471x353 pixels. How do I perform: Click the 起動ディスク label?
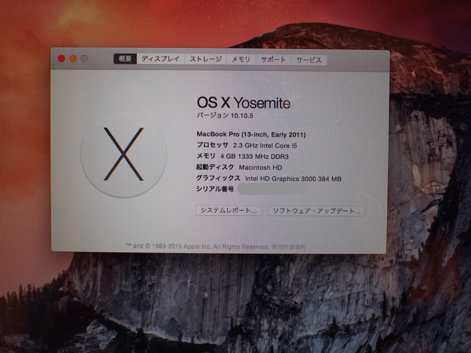(x=215, y=167)
